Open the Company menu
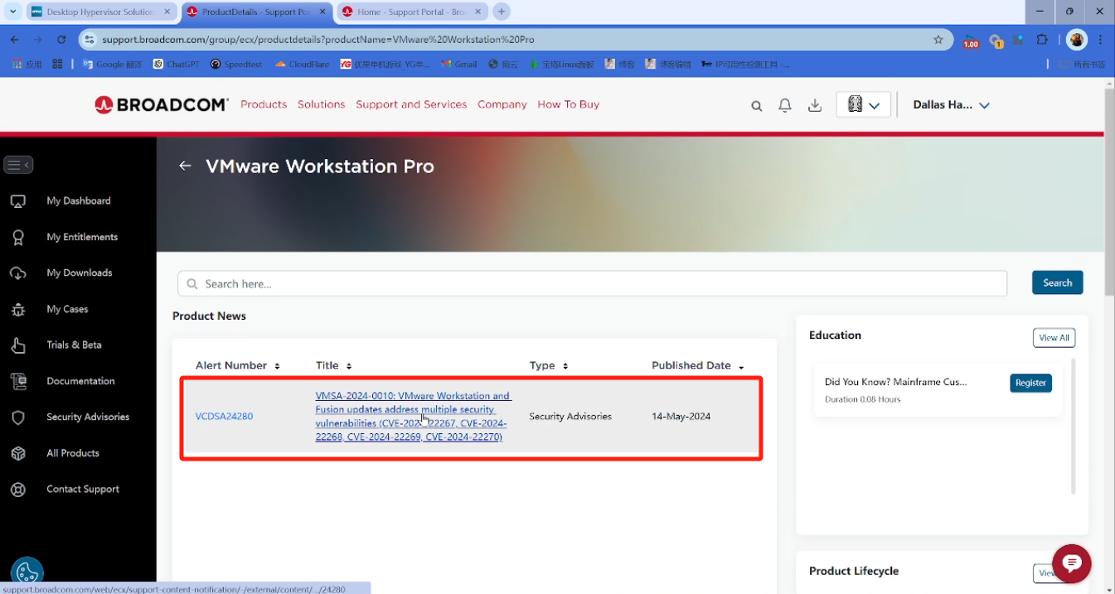1115x594 pixels. [x=502, y=104]
